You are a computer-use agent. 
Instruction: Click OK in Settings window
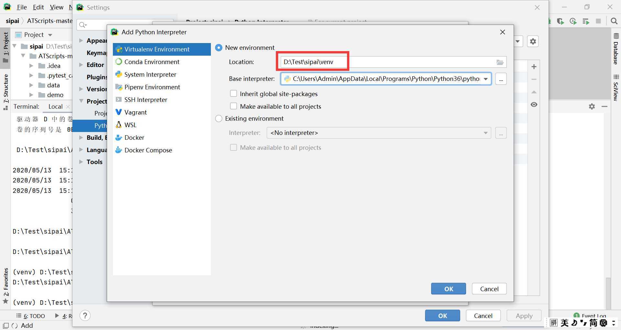(442, 316)
